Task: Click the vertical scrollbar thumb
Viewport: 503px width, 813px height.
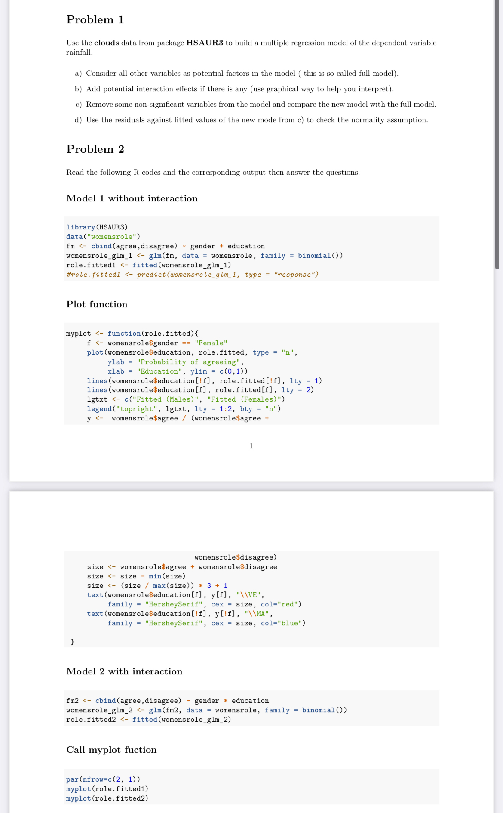Action: click(x=497, y=134)
